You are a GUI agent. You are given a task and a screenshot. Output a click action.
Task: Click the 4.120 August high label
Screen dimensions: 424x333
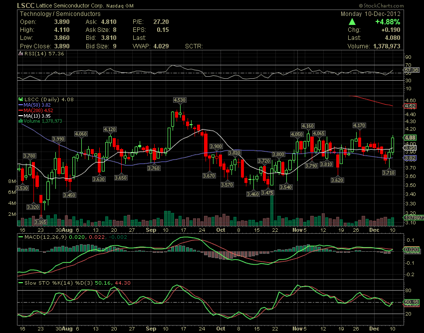(x=110, y=130)
